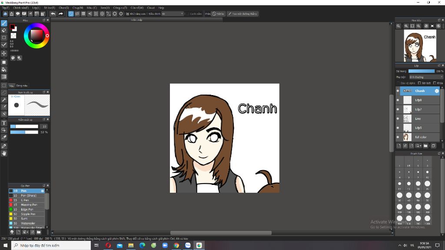Click the Undo arrow in the toolbar
This screenshot has height=250, width=445.
[x=53, y=13]
